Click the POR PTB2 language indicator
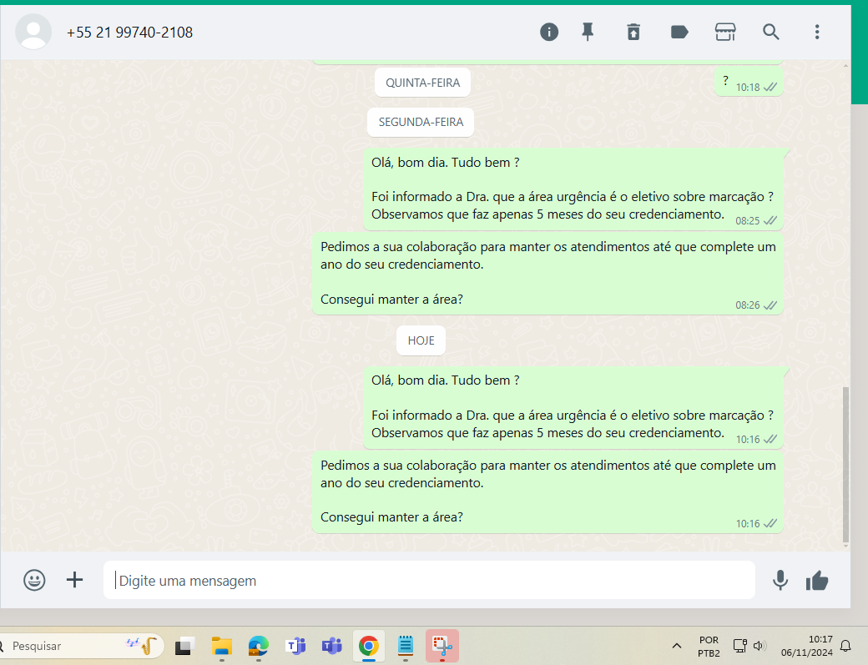The image size is (868, 665). tap(709, 646)
